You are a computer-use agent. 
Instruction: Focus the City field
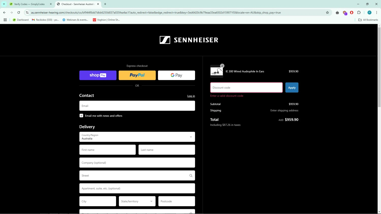point(98,201)
